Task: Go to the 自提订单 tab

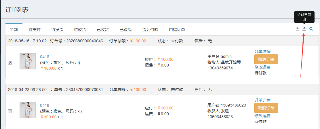Action: click(177, 30)
